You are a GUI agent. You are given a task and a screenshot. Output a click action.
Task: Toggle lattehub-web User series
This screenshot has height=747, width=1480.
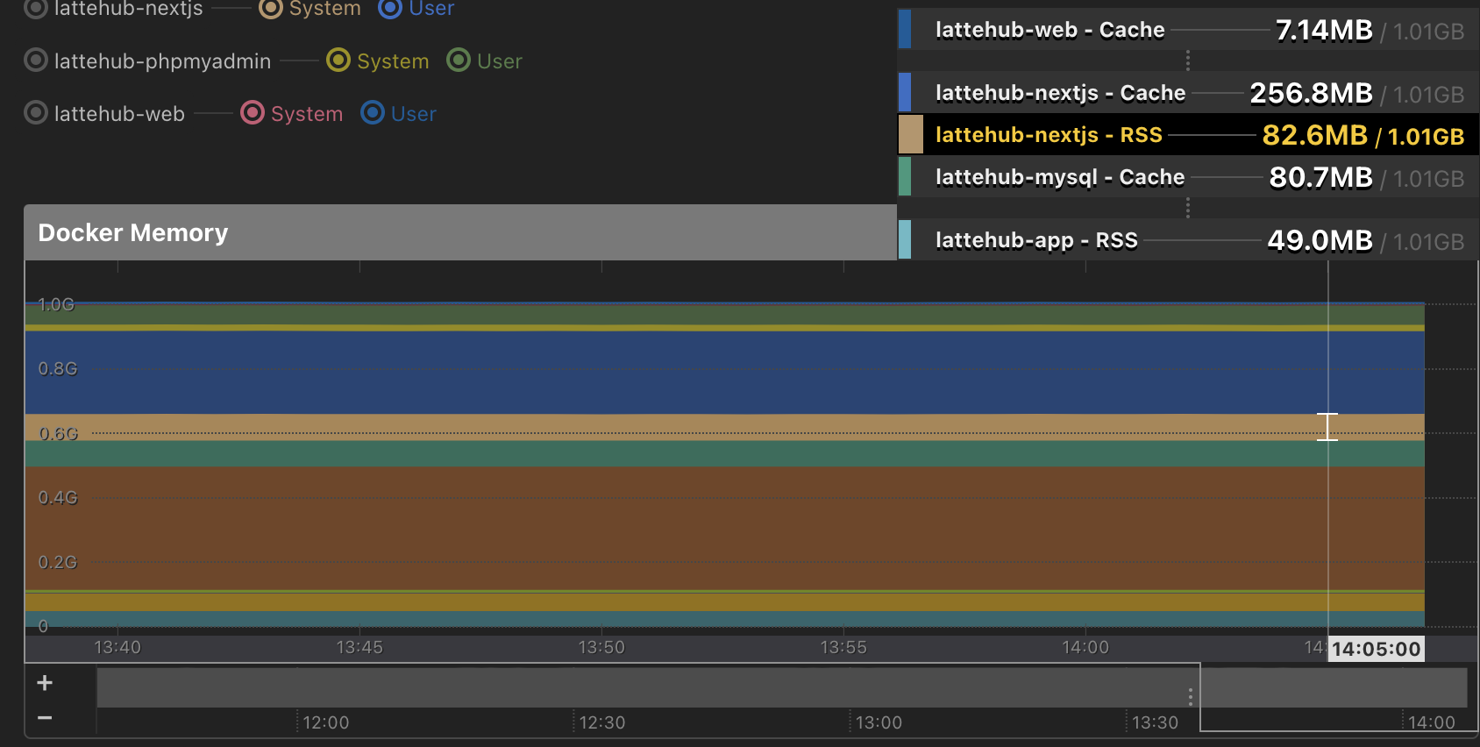(x=399, y=114)
